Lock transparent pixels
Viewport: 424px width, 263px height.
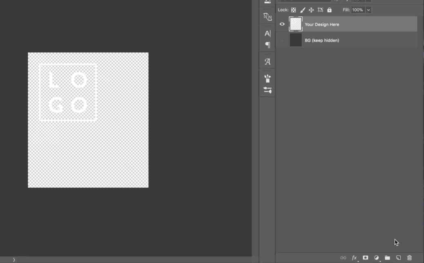pos(293,10)
